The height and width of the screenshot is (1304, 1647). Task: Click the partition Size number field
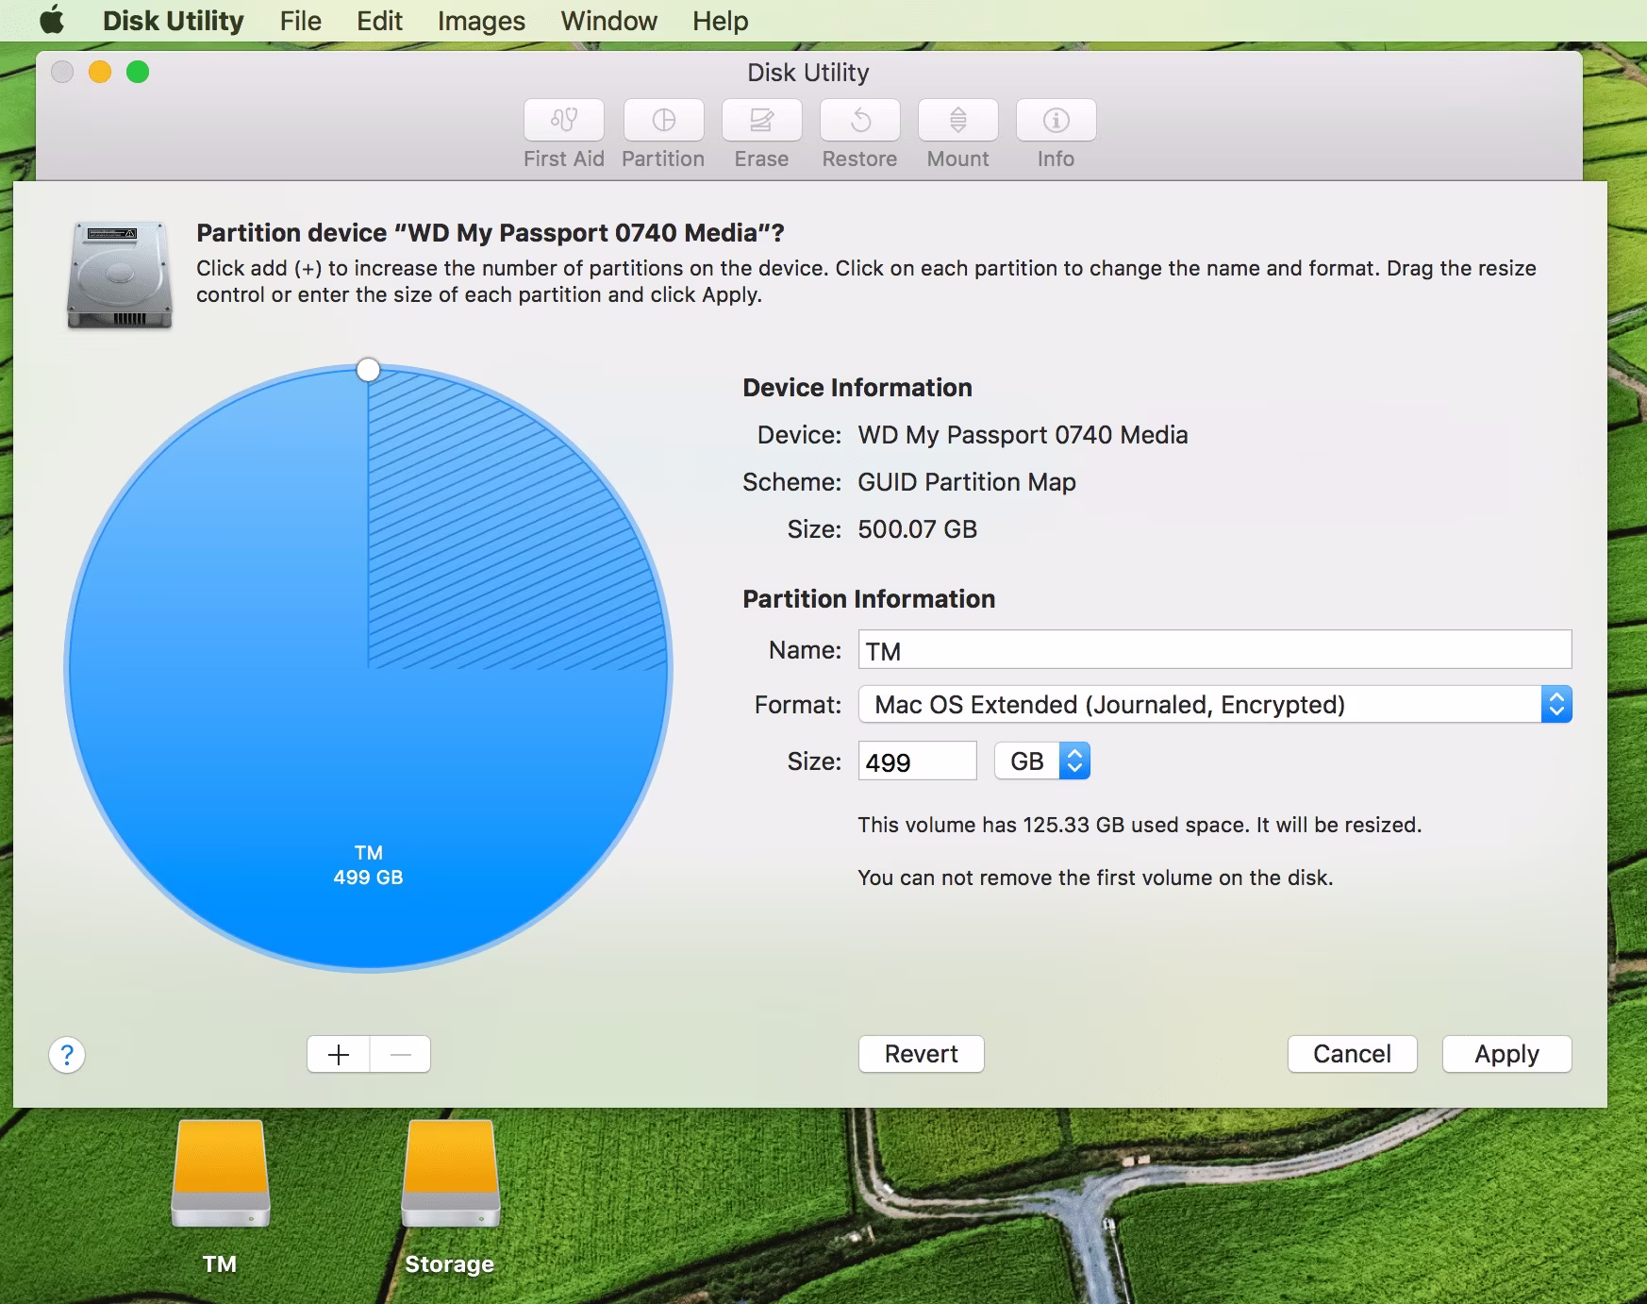917,761
